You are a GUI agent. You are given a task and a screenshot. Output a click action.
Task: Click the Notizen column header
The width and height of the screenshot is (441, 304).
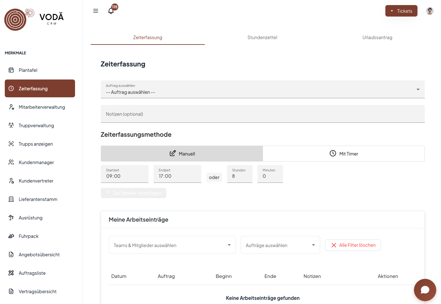coord(312,276)
